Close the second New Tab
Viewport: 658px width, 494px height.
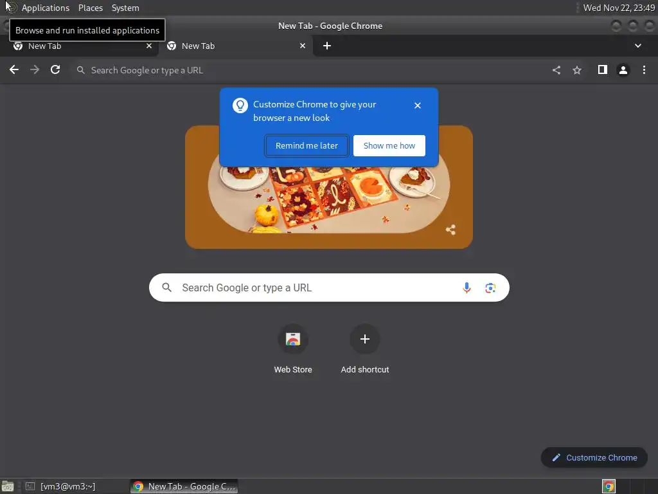click(x=303, y=46)
